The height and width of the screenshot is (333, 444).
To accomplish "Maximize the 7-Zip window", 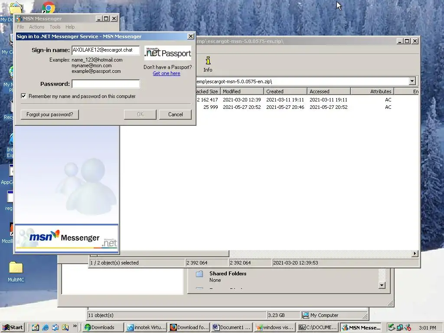I will (x=407, y=41).
